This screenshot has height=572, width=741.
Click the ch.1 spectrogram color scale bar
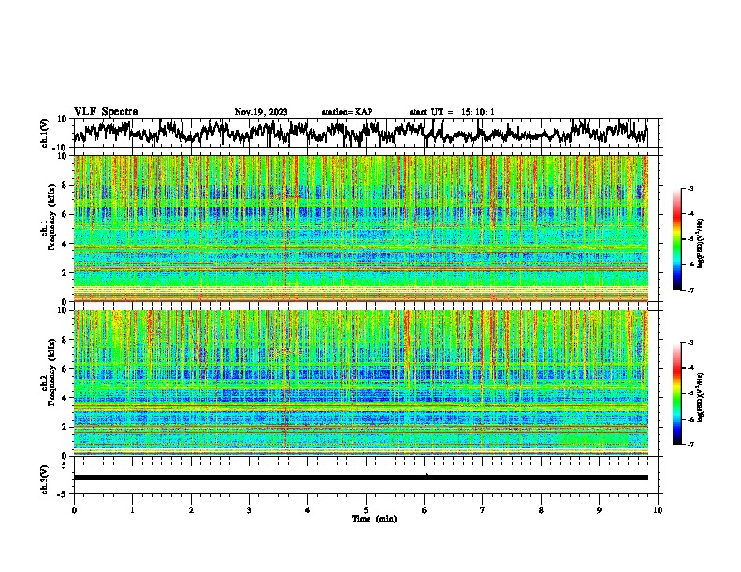676,239
